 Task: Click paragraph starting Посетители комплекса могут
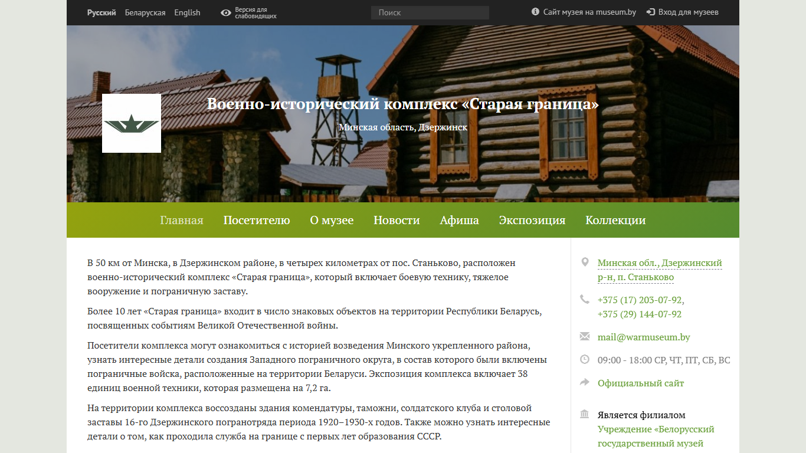[317, 367]
